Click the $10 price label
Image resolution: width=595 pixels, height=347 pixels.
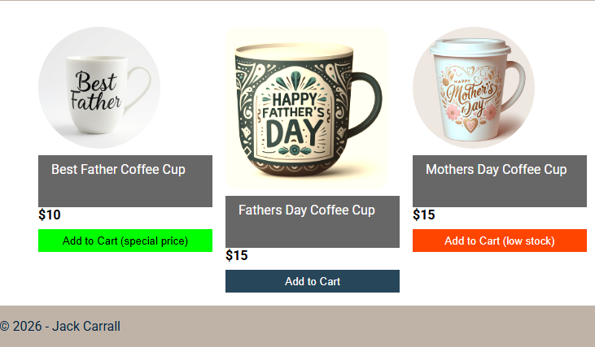click(50, 215)
